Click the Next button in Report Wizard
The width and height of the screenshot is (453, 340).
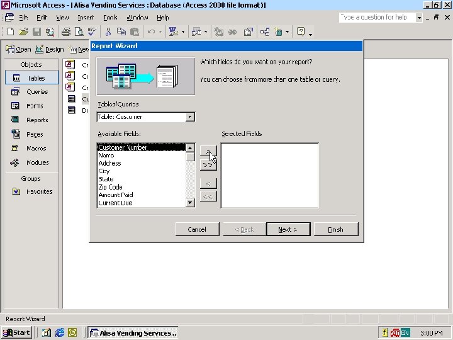(288, 229)
